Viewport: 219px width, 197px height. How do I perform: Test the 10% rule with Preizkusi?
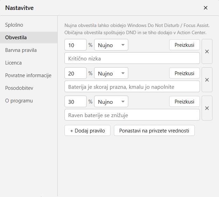[184, 45]
